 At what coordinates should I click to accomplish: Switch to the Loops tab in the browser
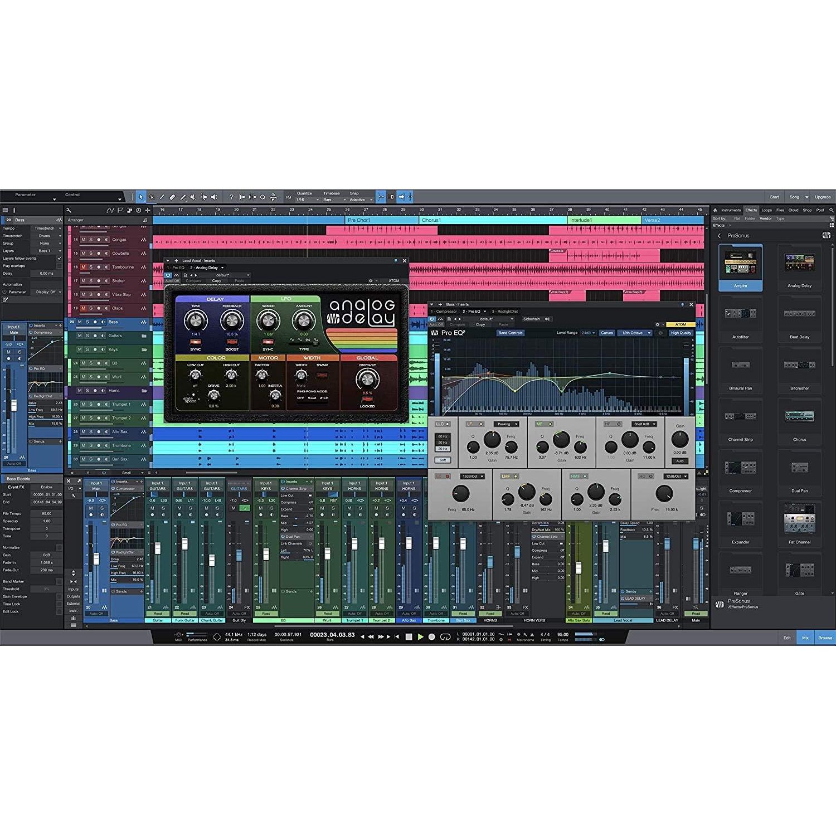tap(767, 210)
